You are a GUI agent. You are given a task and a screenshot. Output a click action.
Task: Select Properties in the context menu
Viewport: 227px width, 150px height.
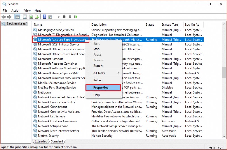pos(103,88)
